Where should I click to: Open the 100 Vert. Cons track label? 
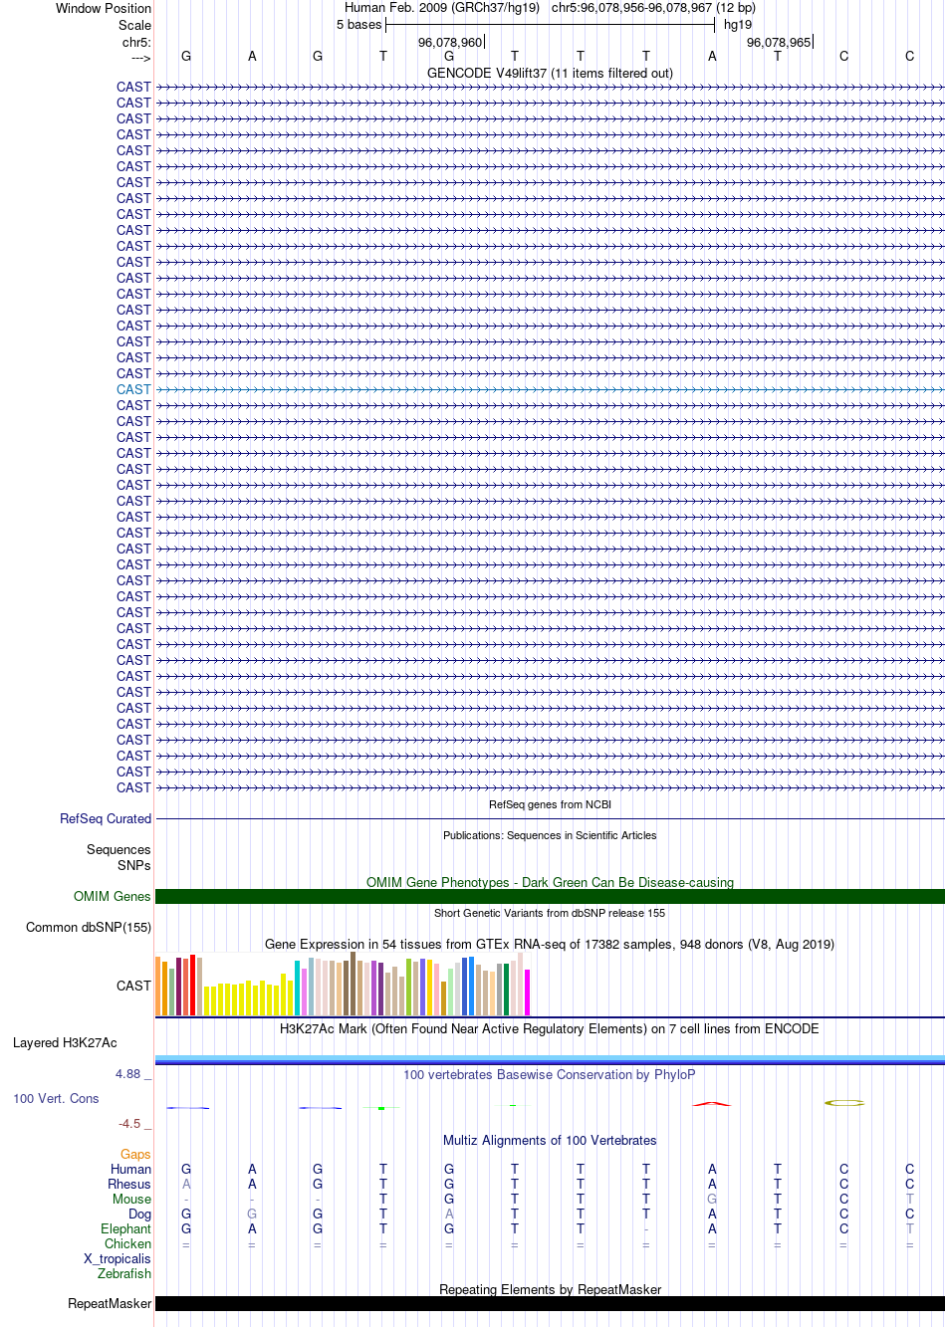[56, 1098]
